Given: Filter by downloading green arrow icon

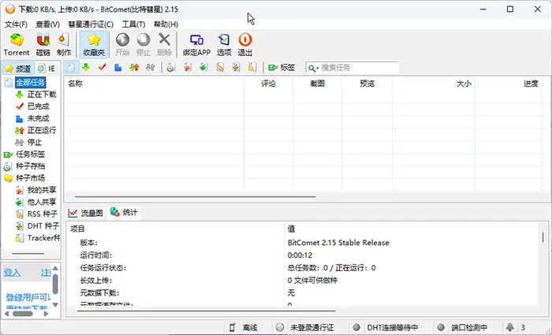Looking at the screenshot, I should 85,68.
